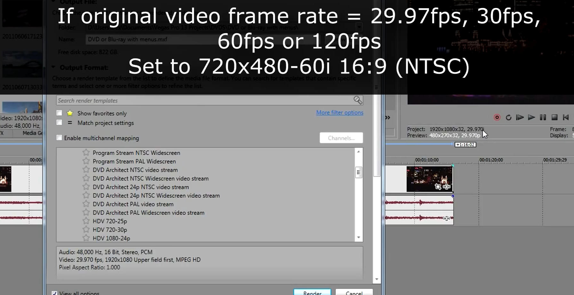The height and width of the screenshot is (295, 574).
Task: Select Program Stream PAL Widescreen template
Action: pyautogui.click(x=134, y=161)
